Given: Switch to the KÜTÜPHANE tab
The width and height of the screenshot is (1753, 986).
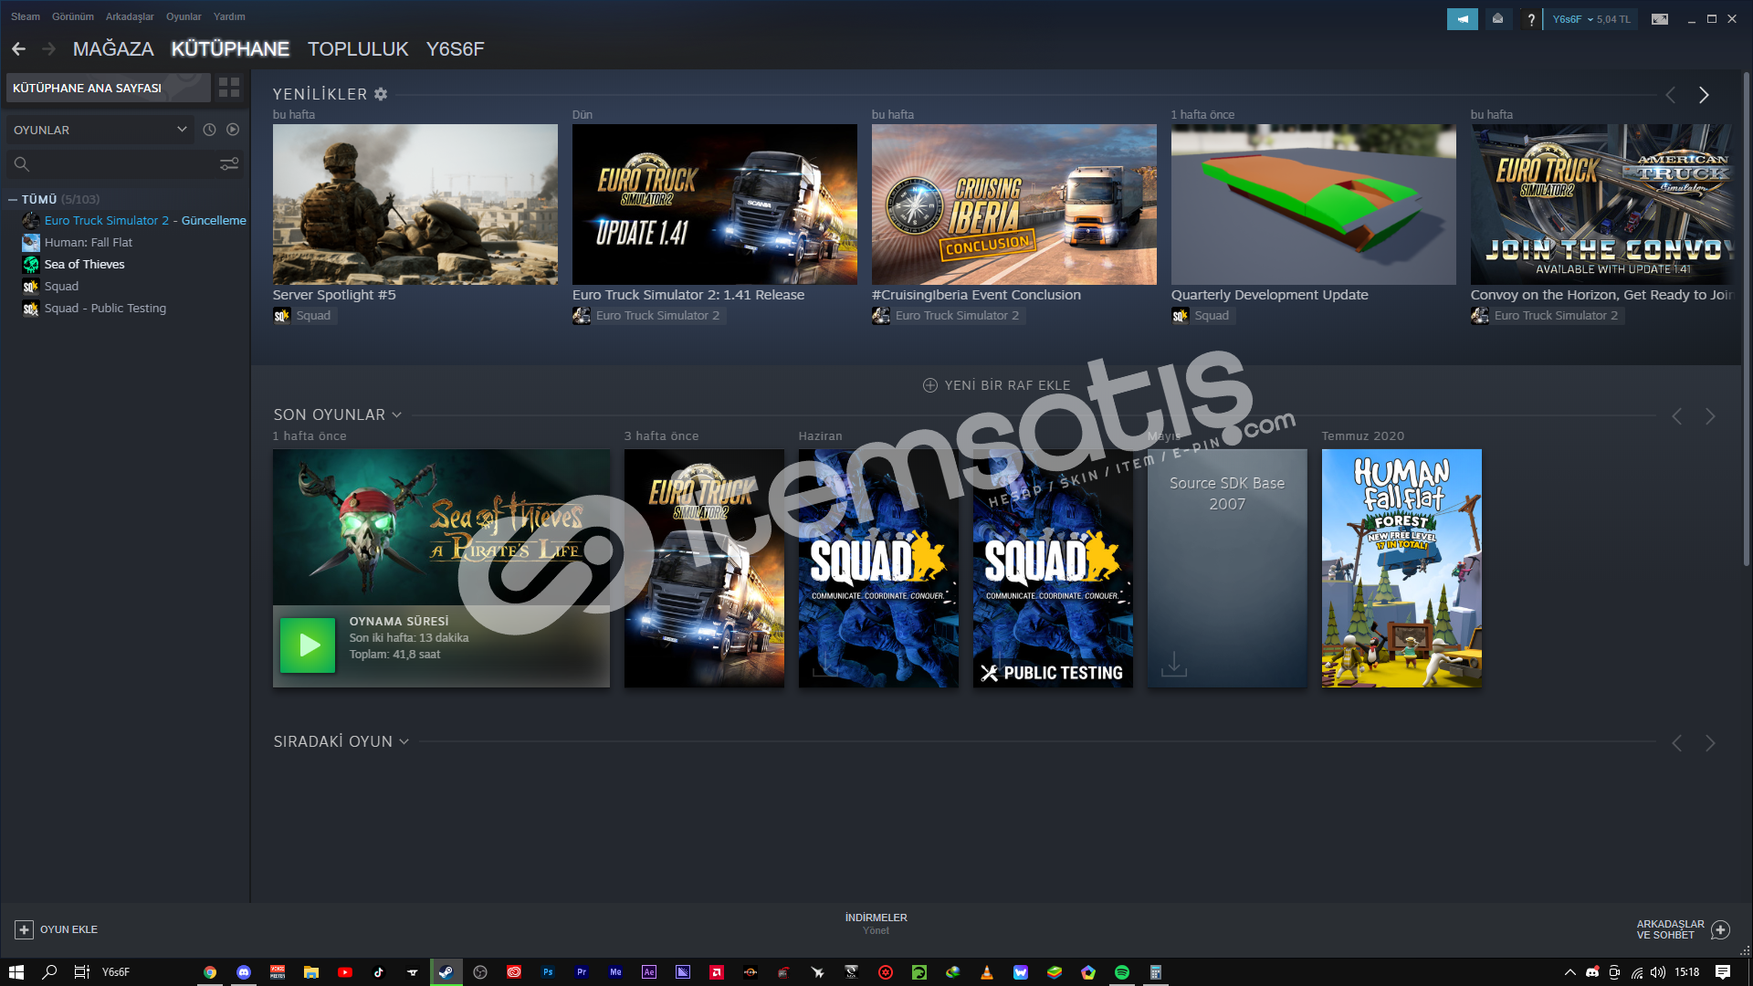Looking at the screenshot, I should pyautogui.click(x=230, y=48).
